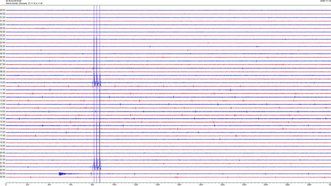The width and height of the screenshot is (331, 186).
Task: Click the 2m x-axis tick label
Action: (x=28, y=185)
